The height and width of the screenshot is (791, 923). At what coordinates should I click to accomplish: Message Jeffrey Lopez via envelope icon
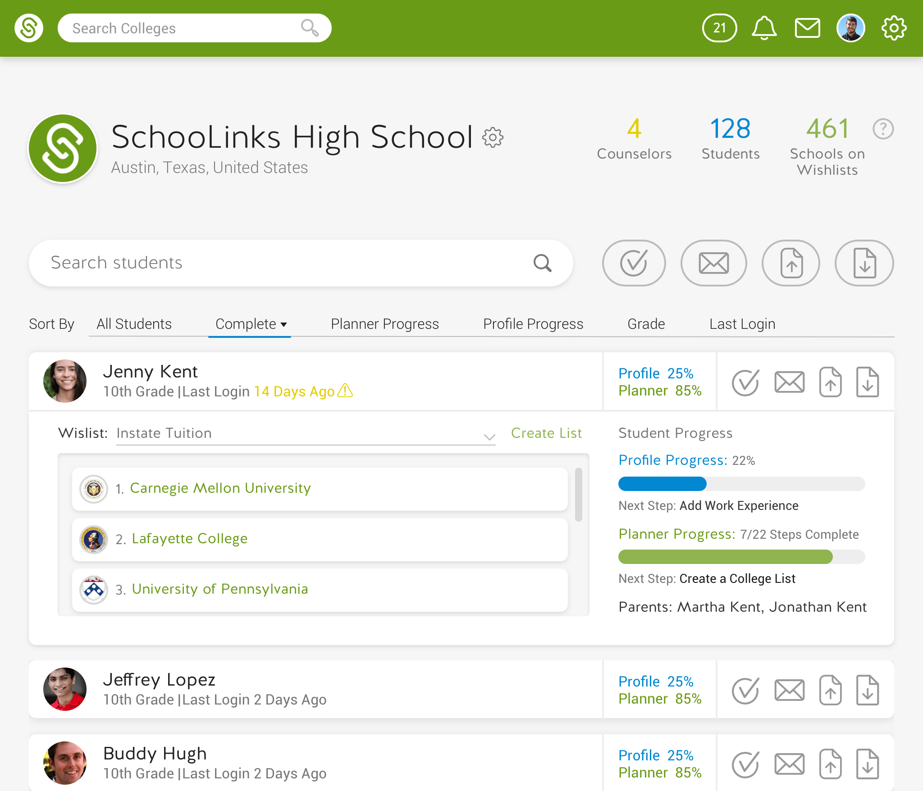[x=789, y=690]
